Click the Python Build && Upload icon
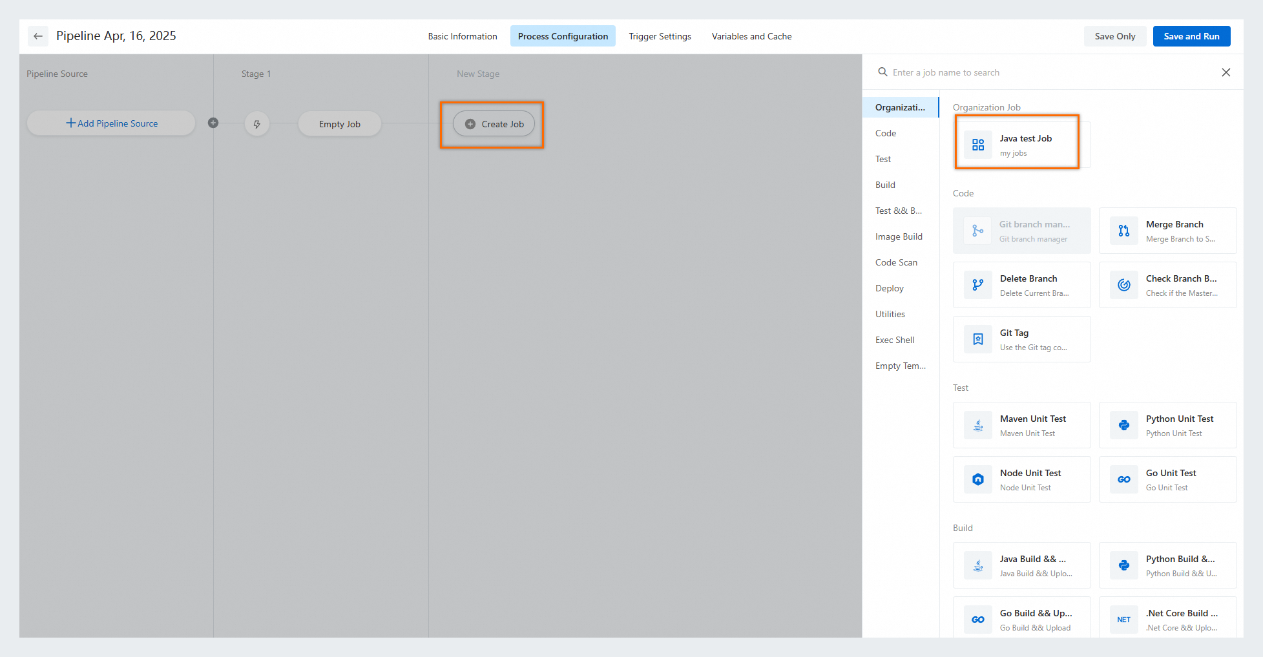Image resolution: width=1263 pixels, height=657 pixels. point(1124,565)
